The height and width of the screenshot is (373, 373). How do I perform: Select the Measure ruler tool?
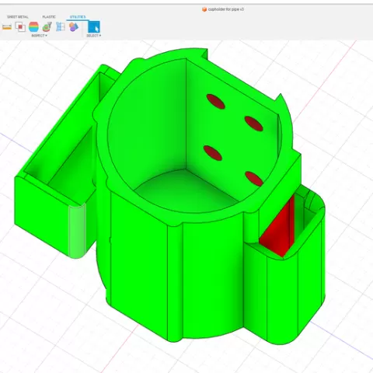(7, 27)
